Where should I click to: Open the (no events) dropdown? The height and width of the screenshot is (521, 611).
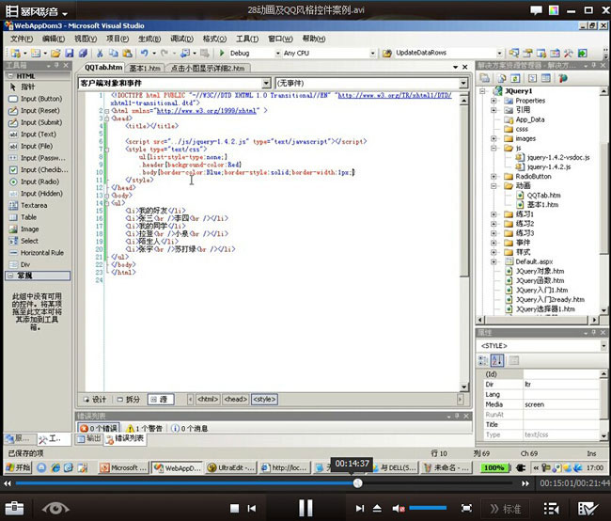[x=463, y=83]
